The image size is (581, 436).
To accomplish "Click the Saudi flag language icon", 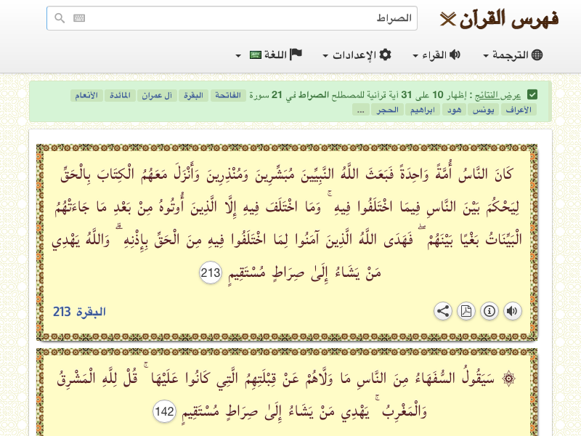I will coord(256,55).
